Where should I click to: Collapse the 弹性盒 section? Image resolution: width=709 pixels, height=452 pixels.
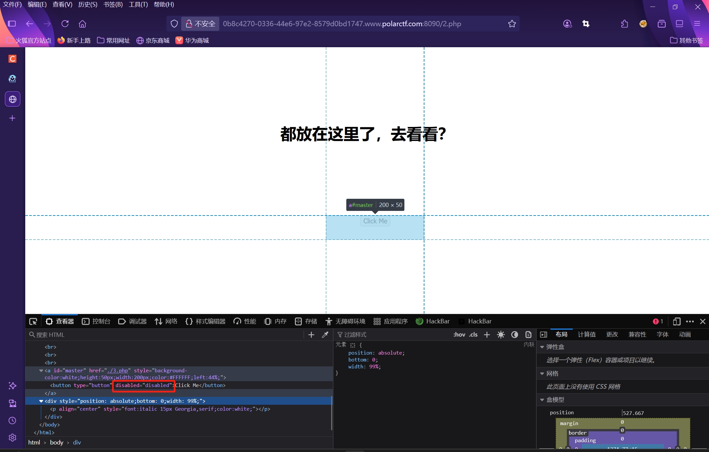tap(542, 347)
